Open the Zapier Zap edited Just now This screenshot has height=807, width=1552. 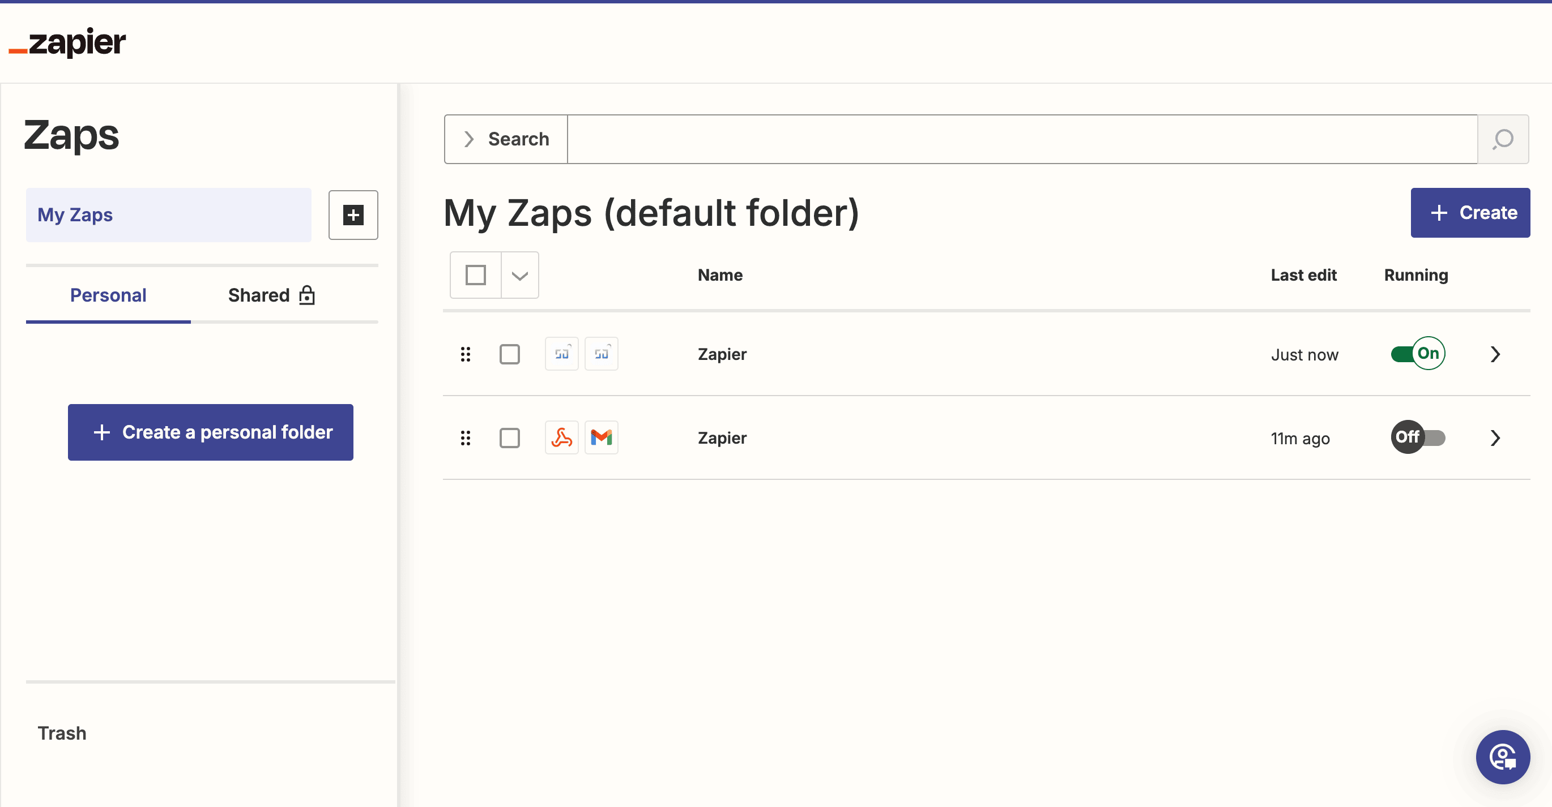(x=722, y=354)
